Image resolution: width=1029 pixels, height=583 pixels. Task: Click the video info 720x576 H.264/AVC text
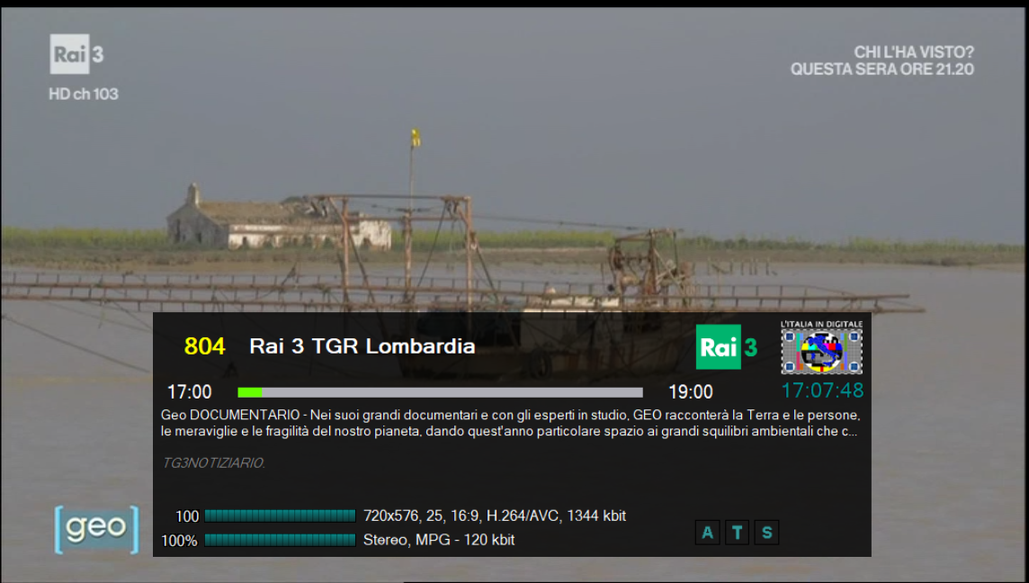[x=494, y=516]
